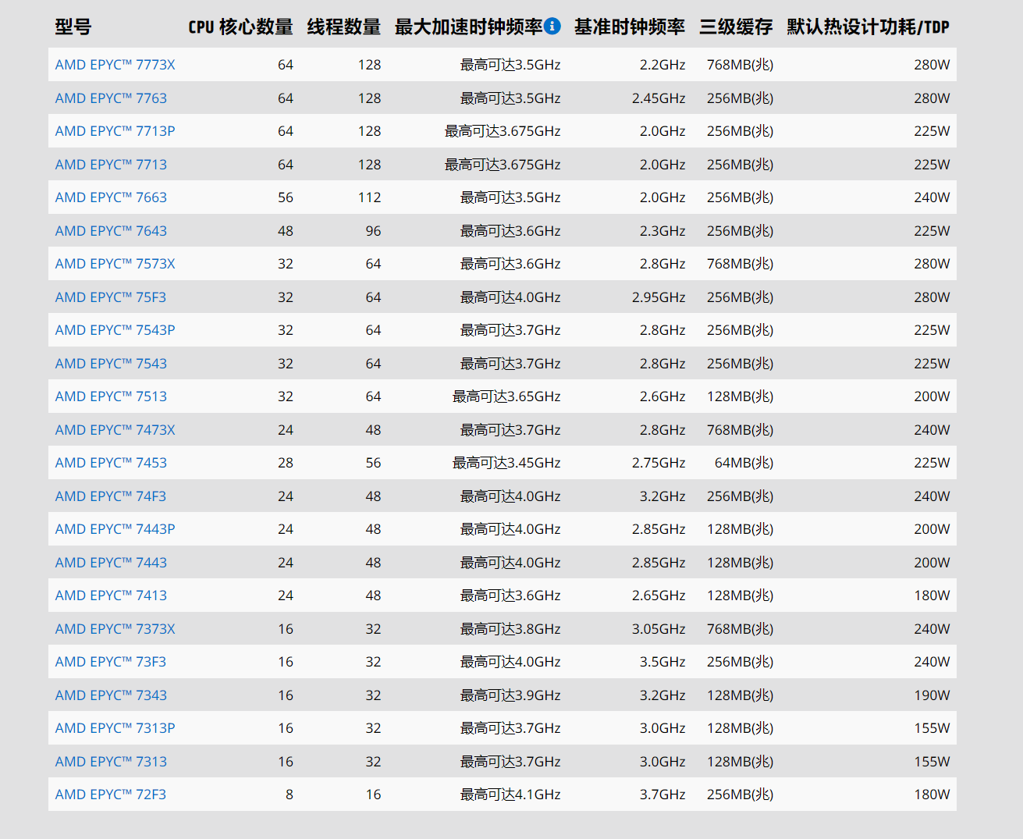Screen dimensions: 1023x839
Task: Click 3.05GHz in the 7373X row
Action: point(659,629)
